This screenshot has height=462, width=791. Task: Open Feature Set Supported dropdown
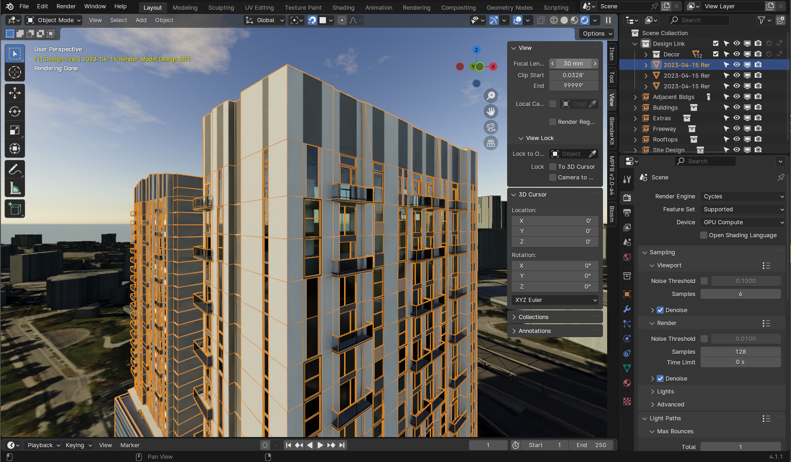click(x=743, y=209)
